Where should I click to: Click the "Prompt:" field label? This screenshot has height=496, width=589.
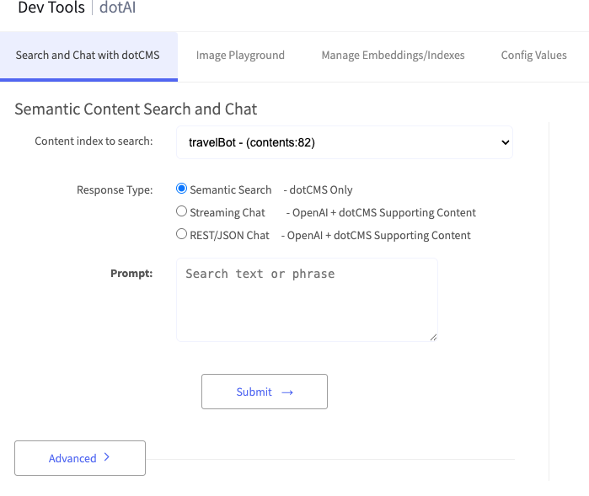[x=131, y=274]
